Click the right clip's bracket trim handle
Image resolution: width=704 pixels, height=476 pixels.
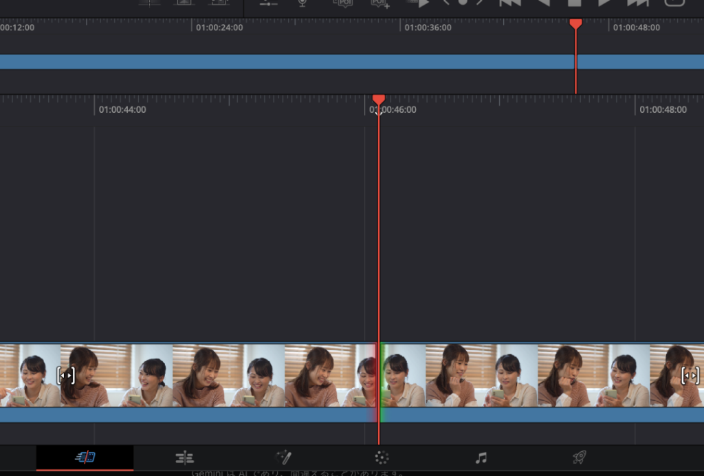pyautogui.click(x=690, y=375)
